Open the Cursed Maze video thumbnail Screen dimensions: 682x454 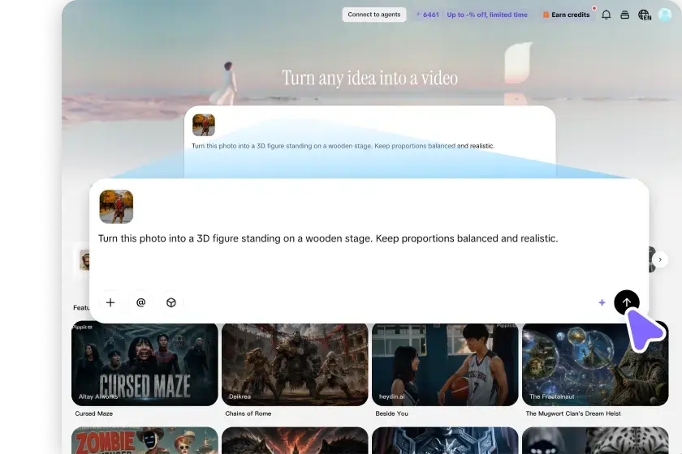point(145,364)
